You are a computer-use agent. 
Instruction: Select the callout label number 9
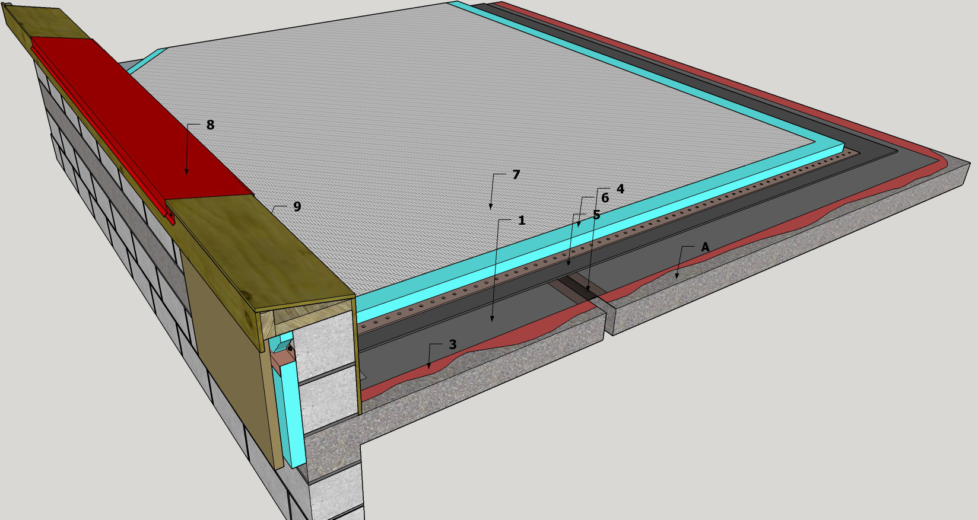click(297, 206)
